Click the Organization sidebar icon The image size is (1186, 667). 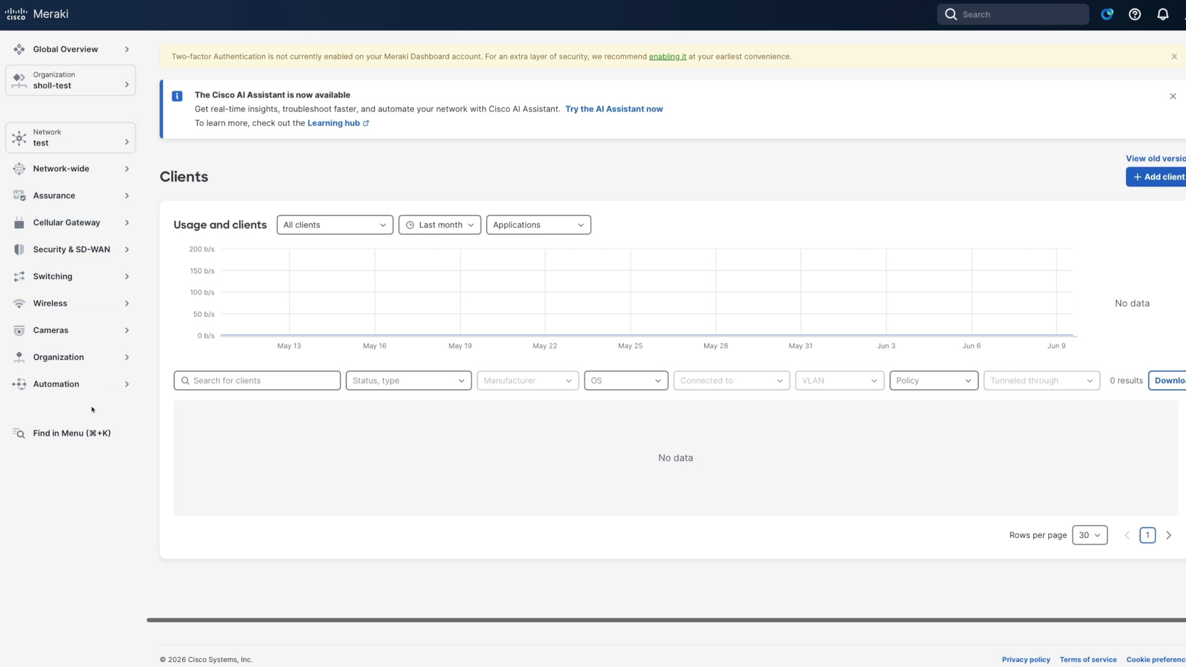(19, 357)
